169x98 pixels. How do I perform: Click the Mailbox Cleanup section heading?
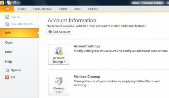coord(87,76)
